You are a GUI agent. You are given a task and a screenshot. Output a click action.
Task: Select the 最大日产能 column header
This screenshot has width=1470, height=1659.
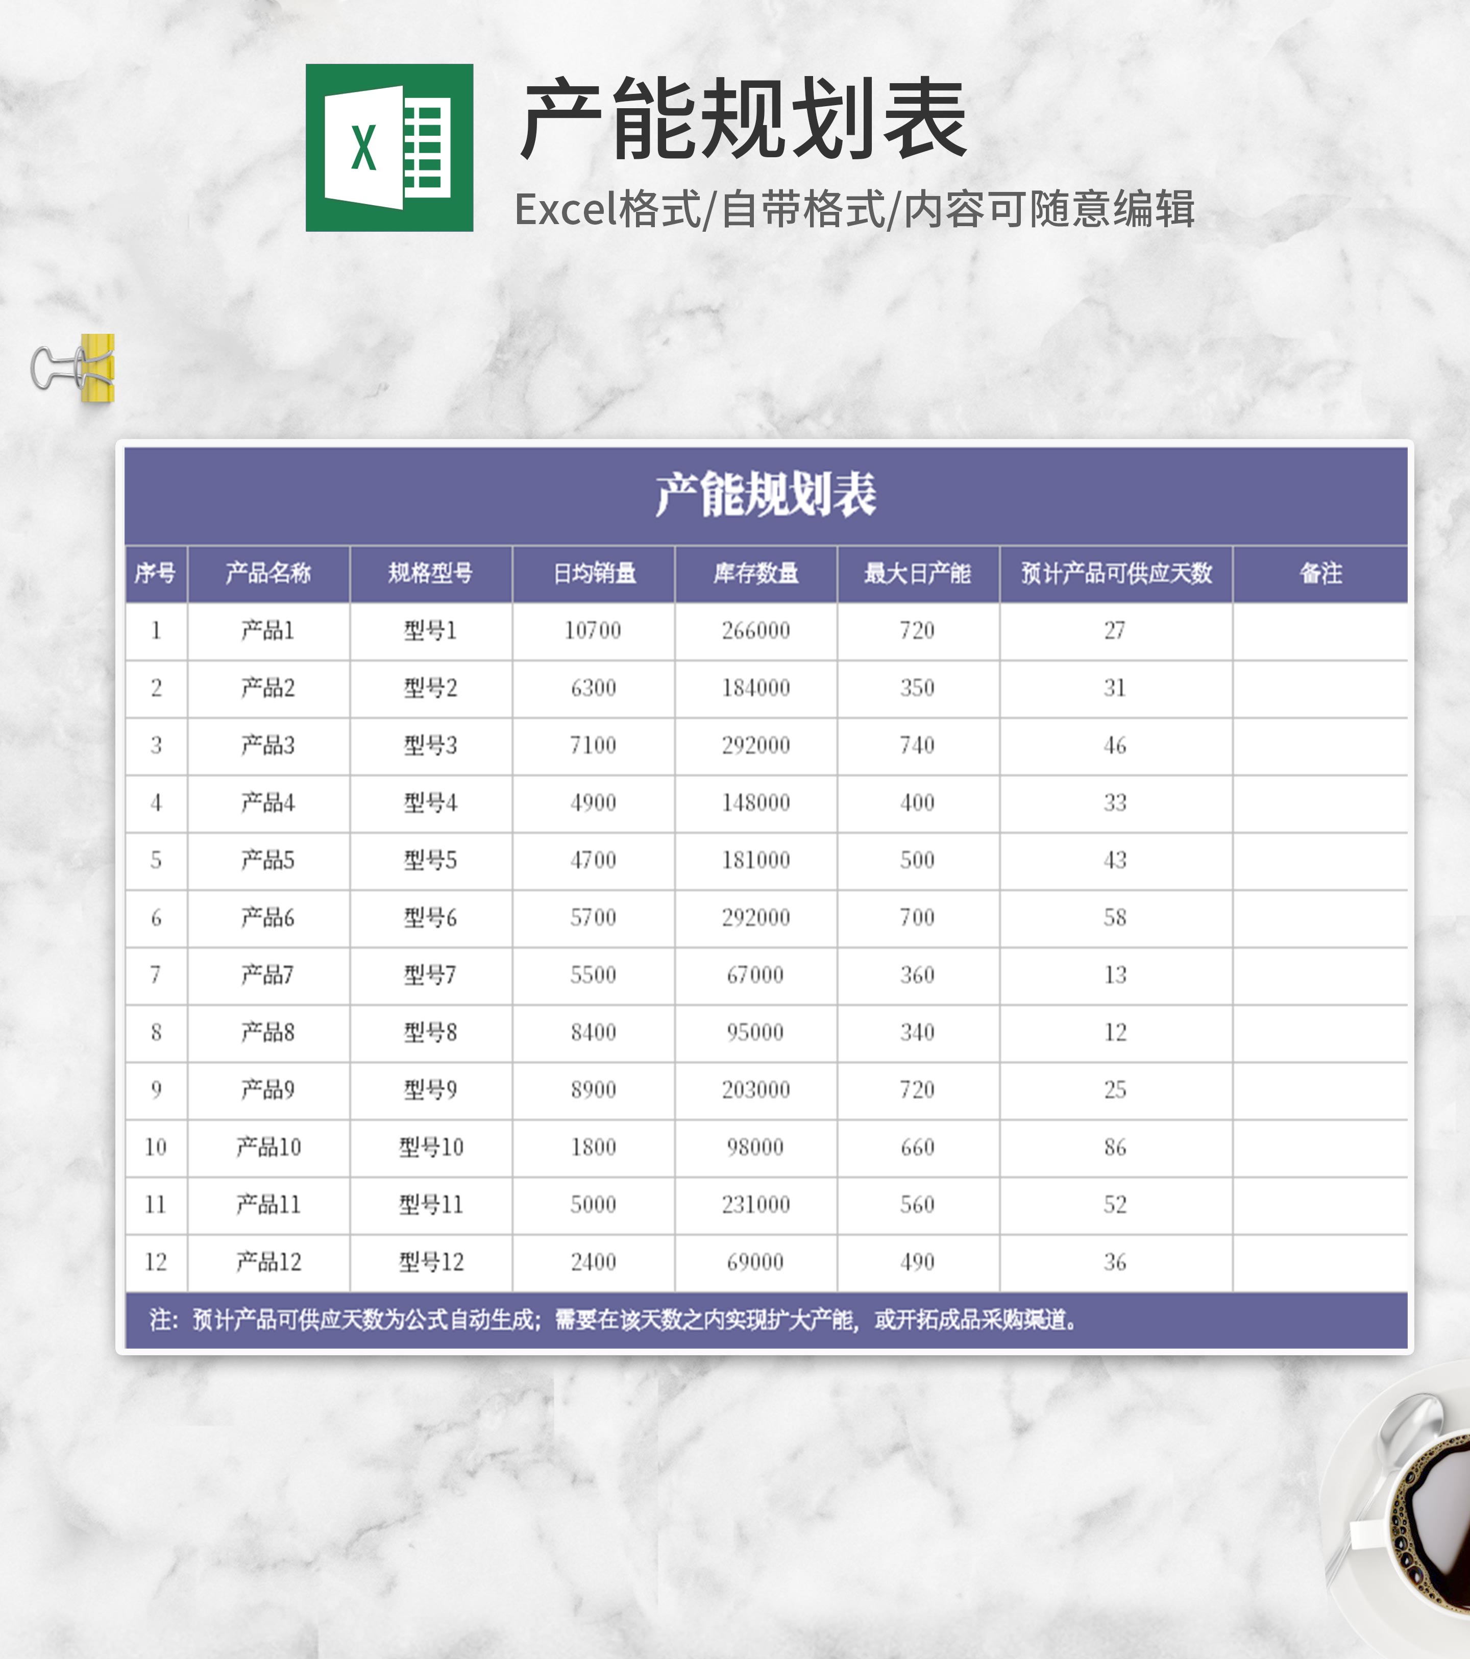pos(917,574)
